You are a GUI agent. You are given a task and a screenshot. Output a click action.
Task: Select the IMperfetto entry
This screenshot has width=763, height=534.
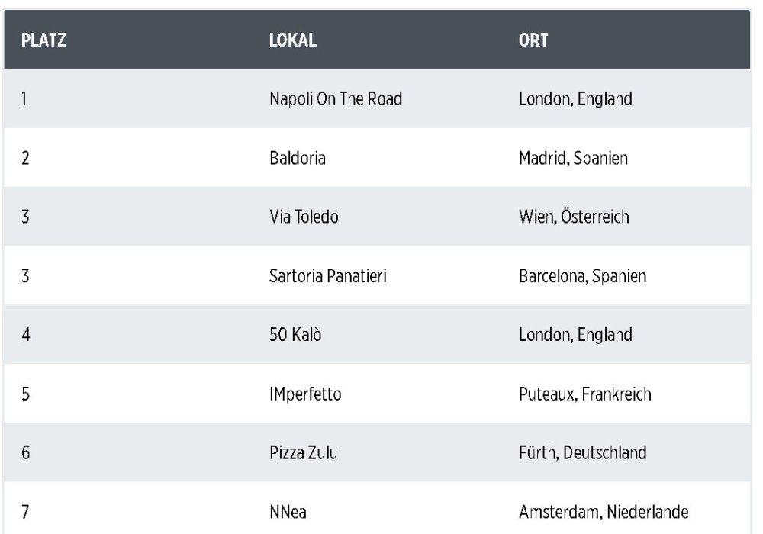click(305, 394)
